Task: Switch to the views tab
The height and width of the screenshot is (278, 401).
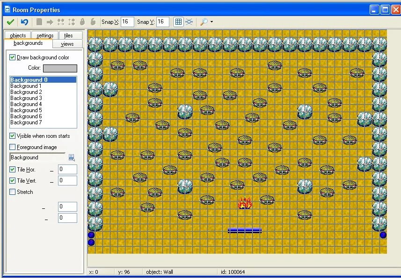Action: coord(67,44)
